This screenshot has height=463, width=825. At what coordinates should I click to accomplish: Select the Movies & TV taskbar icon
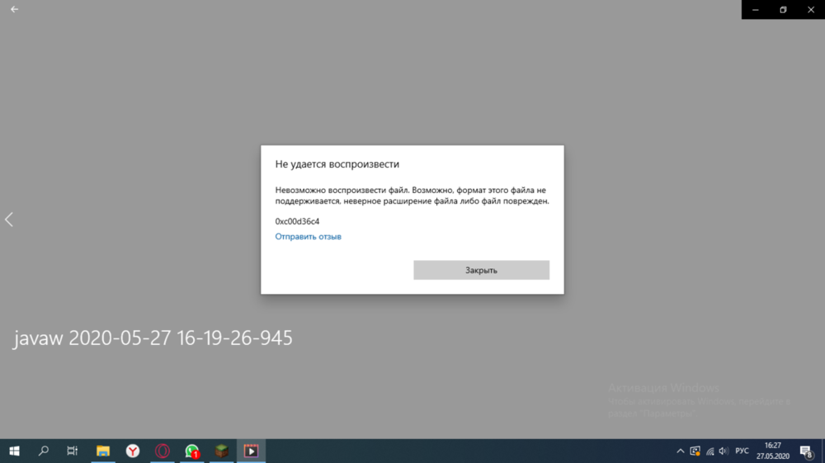point(251,451)
